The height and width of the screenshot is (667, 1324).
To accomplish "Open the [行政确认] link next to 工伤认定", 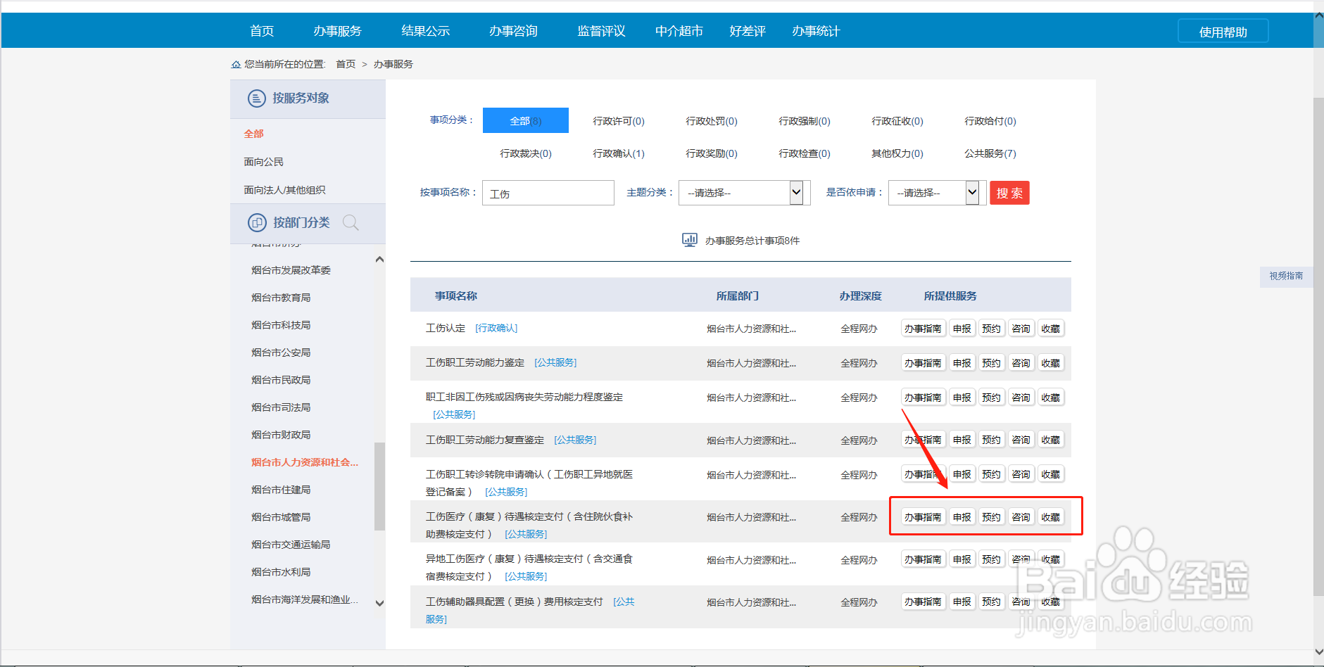I will [x=496, y=328].
